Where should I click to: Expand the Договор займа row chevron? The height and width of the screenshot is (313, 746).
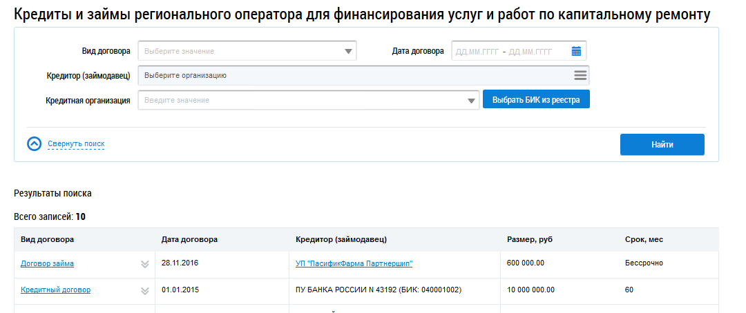[144, 264]
